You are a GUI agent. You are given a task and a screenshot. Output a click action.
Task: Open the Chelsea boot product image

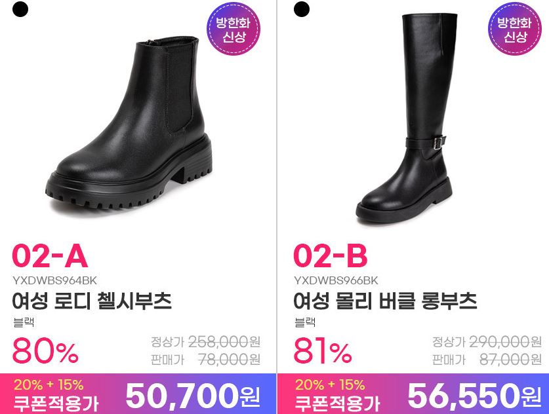coord(129,123)
